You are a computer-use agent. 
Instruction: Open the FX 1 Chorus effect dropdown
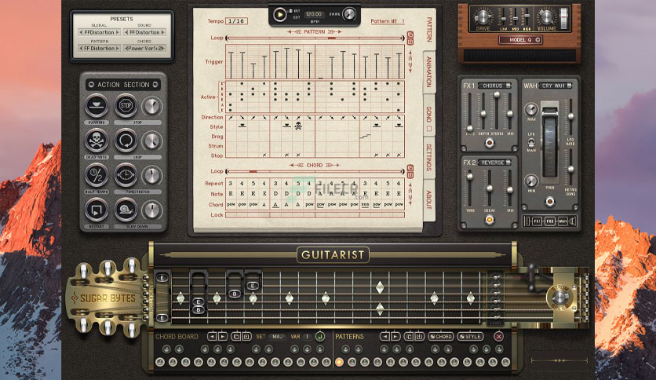pos(495,86)
